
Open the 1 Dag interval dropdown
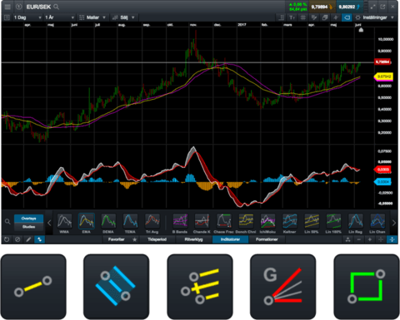click(x=27, y=17)
